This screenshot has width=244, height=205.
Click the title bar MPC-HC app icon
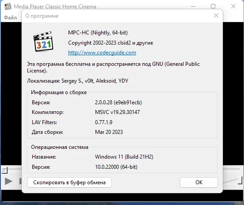(x=8, y=6)
